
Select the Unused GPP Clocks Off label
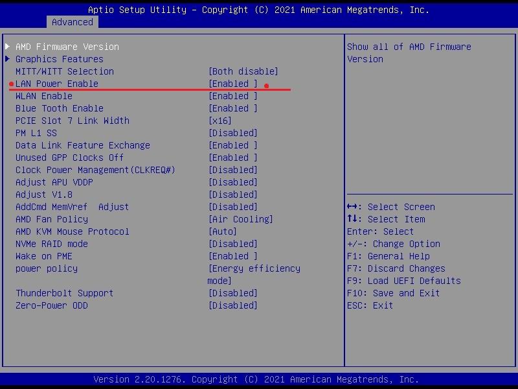pos(70,158)
